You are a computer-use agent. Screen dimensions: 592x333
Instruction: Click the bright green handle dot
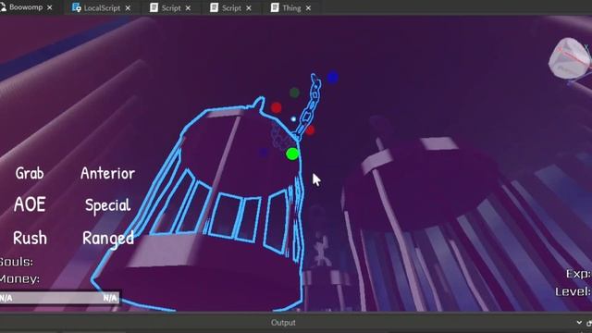[x=292, y=154]
